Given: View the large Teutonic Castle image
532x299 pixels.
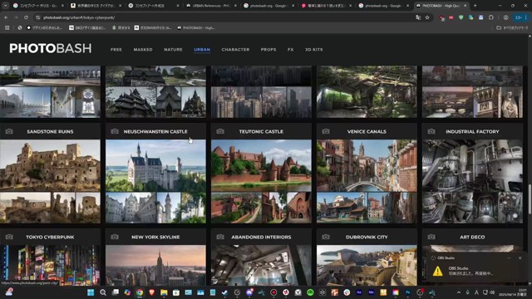Looking at the screenshot, I should coord(261,165).
